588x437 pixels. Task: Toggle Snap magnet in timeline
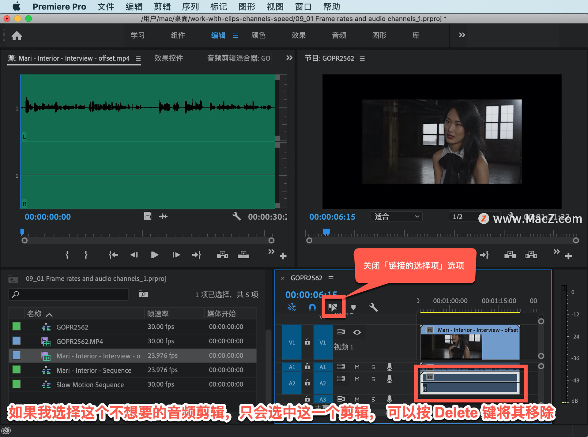(312, 307)
